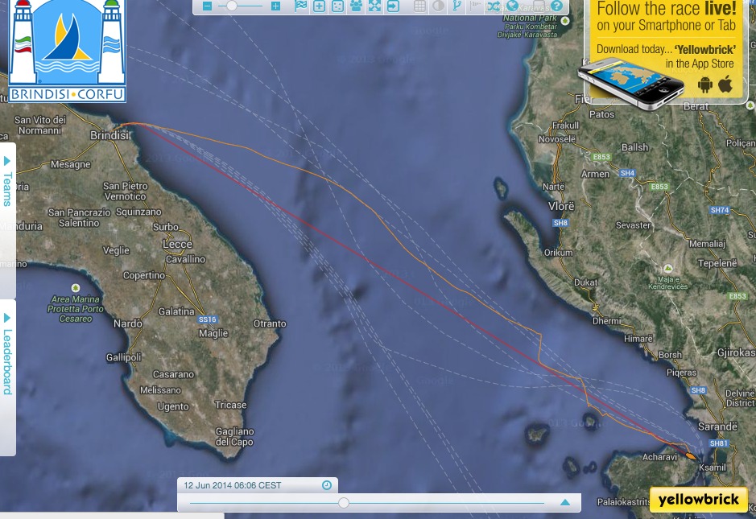Click the zoom out minus button
Viewport: 756px width, 519px height.
click(208, 6)
